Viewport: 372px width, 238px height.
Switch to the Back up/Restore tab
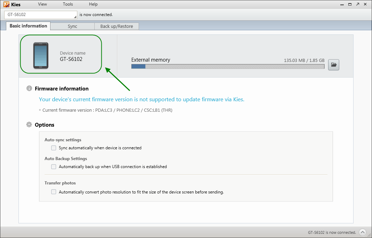(116, 26)
